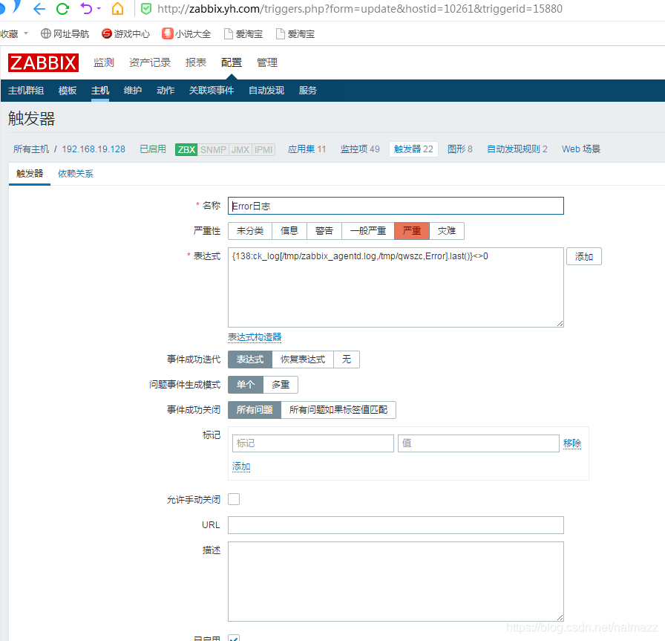Screen dimensions: 665x641
Task: Toggle the 允许手动关闭 checkbox
Action: [x=234, y=499]
